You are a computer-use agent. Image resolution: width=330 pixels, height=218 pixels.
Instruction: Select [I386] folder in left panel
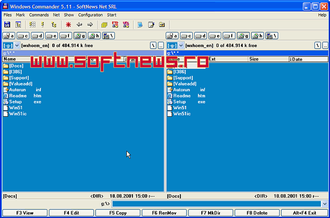click(x=13, y=72)
